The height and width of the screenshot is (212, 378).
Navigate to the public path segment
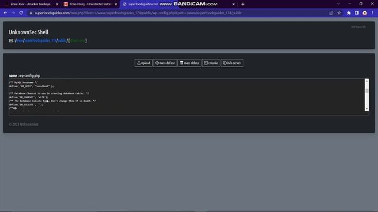click(62, 41)
